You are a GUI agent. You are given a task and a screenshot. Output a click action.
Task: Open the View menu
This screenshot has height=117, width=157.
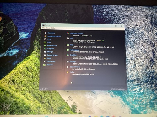tap(48, 28)
